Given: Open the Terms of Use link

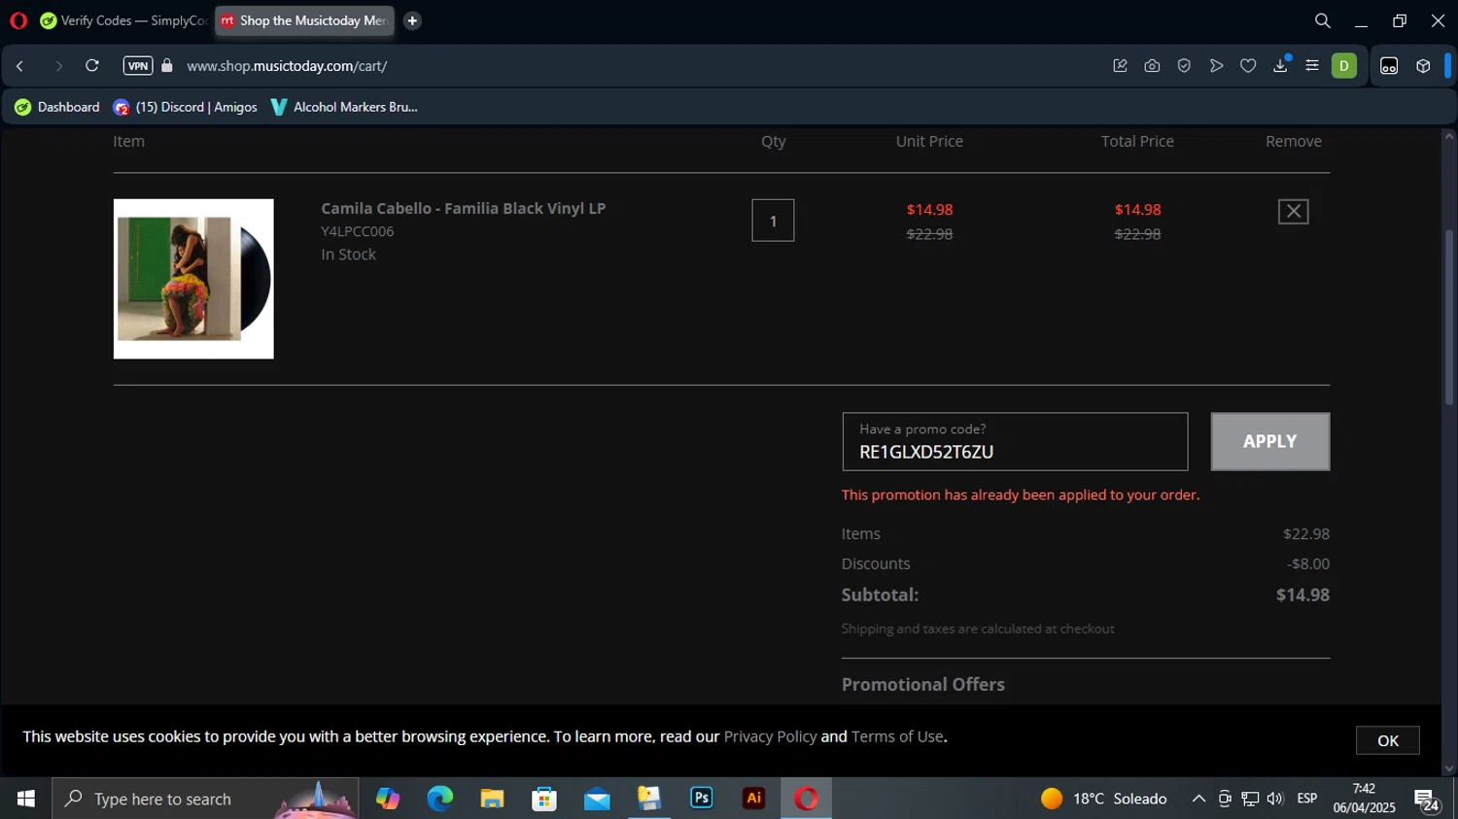Looking at the screenshot, I should 897,736.
